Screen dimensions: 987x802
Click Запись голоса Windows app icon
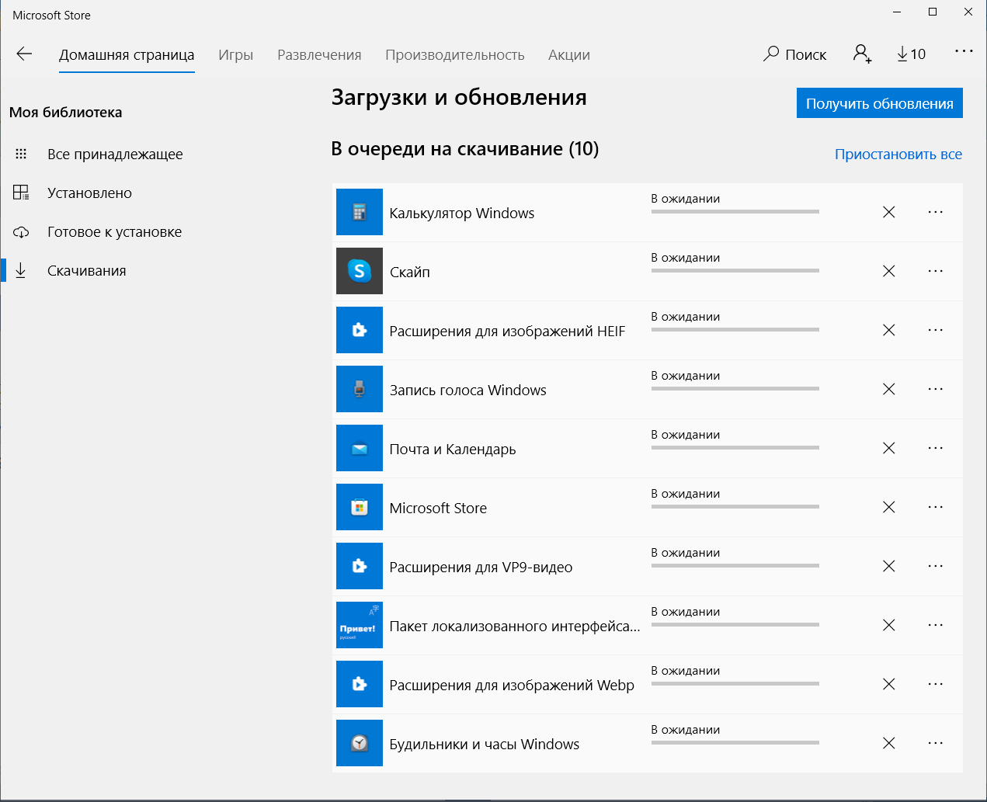(360, 389)
